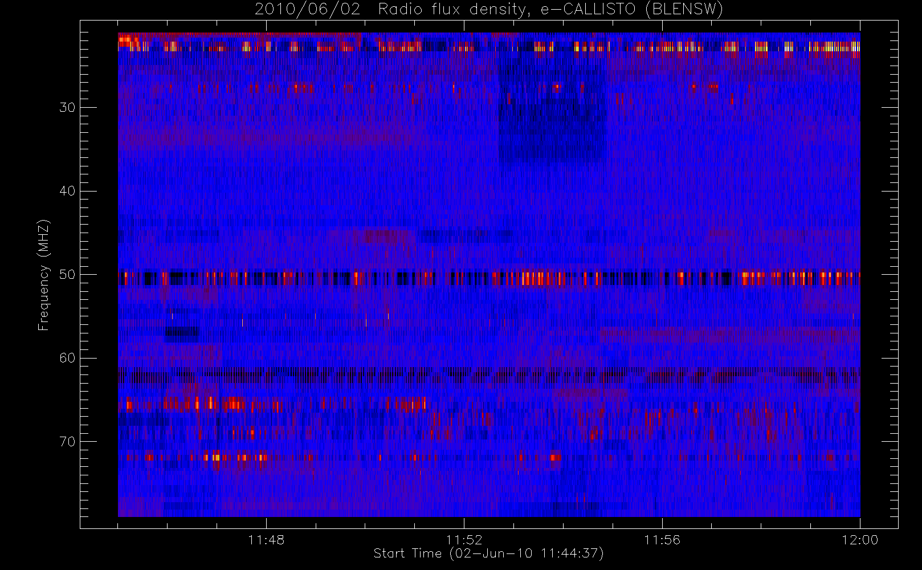Click the Start Time axis label
Image resolution: width=922 pixels, height=570 pixels.
click(488, 553)
